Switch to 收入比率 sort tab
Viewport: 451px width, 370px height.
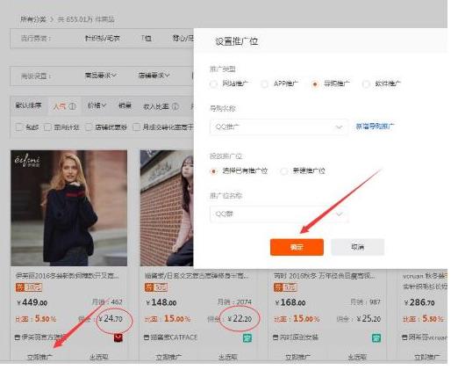pyautogui.click(x=156, y=106)
